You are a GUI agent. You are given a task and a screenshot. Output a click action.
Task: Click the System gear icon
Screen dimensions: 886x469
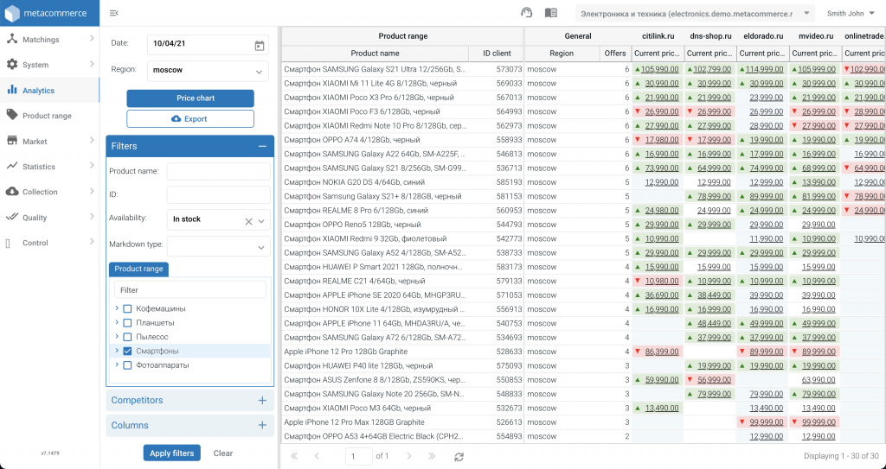[x=12, y=64]
